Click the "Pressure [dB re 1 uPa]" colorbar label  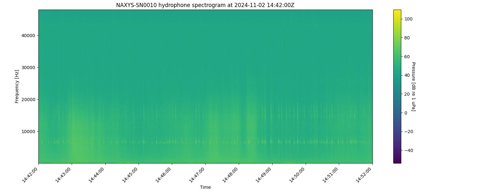pos(413,86)
